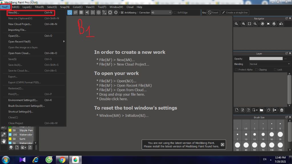This screenshot has height=164, width=292.
Task: Open the snap settings gear icon
Action: point(116,13)
